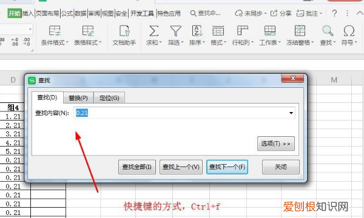
Task: Open the 开始 ribbon tab
Action: [14, 13]
